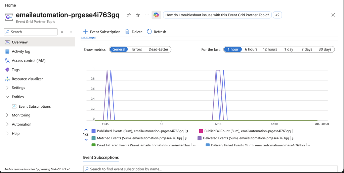Click the Overview sidebar icon
Viewport: 344px width, 173px height.
click(x=7, y=42)
